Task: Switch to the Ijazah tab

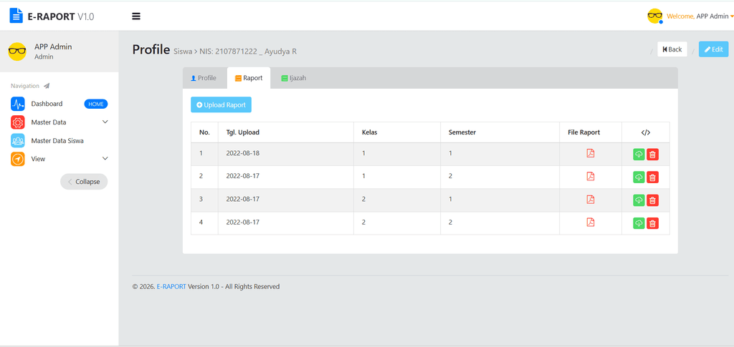Action: pyautogui.click(x=293, y=78)
